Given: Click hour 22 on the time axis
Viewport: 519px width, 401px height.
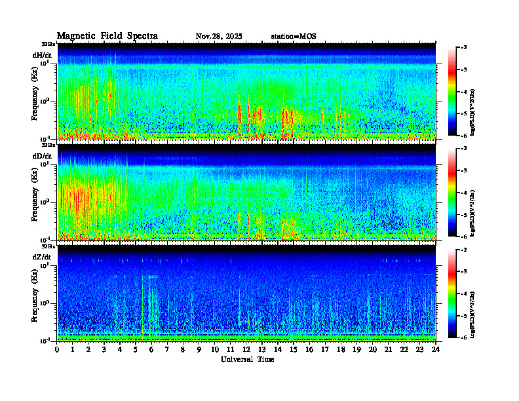Looking at the screenshot, I should tap(404, 349).
